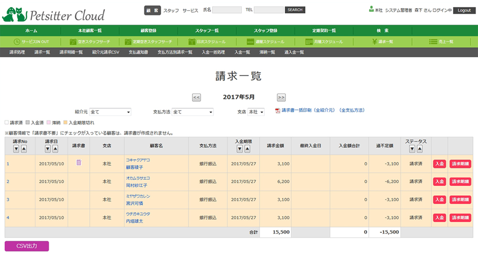478x277 pixels.
Task: Click the Logout button
Action: (464, 11)
